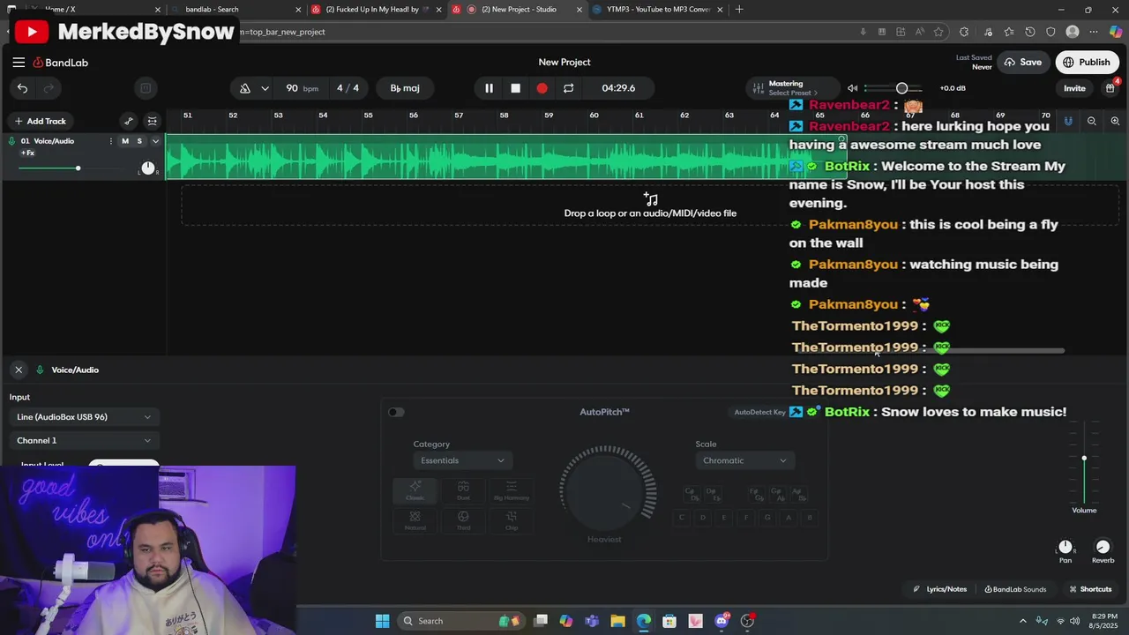Change the 4 / 4 time signature
Viewport: 1129px width, 635px height.
[348, 88]
